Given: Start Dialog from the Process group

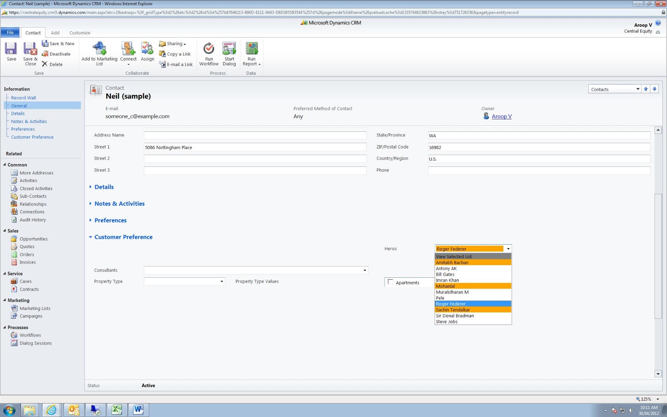Looking at the screenshot, I should tap(229, 53).
